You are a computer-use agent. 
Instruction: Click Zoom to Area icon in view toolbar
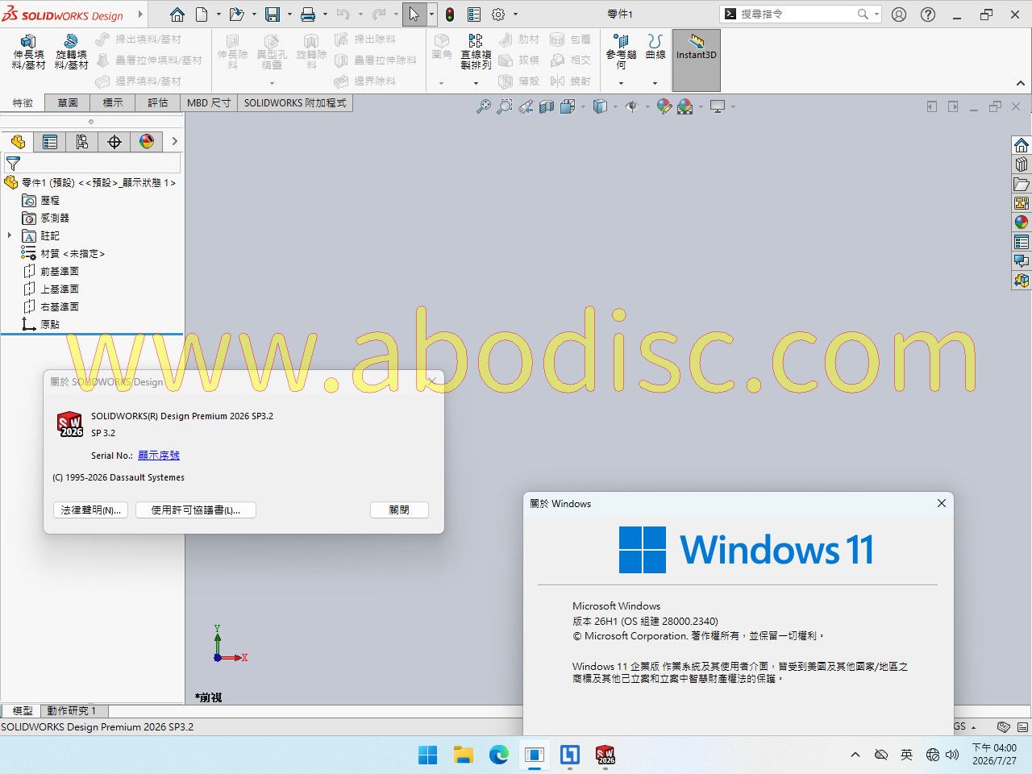click(x=504, y=106)
